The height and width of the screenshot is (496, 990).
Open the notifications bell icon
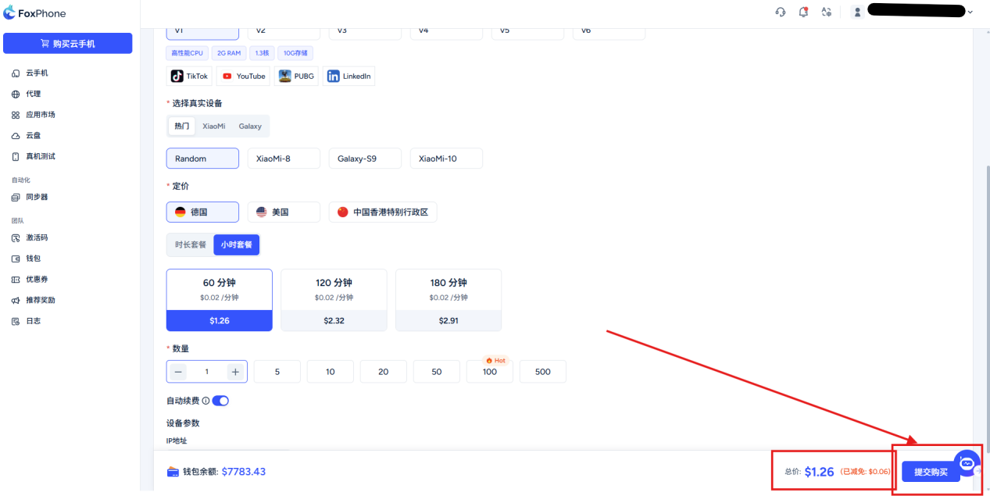pyautogui.click(x=803, y=12)
